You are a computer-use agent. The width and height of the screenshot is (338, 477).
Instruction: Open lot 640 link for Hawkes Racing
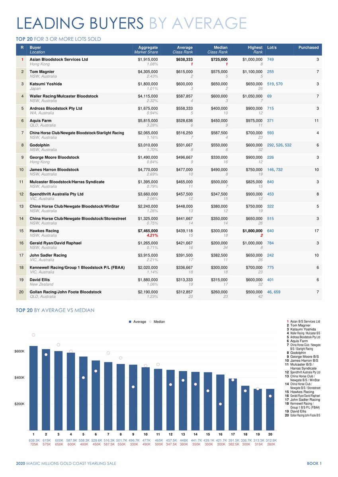click(270, 231)
